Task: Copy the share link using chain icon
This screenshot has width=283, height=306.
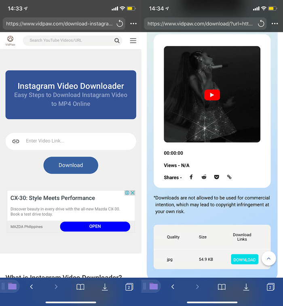Action: (x=229, y=177)
